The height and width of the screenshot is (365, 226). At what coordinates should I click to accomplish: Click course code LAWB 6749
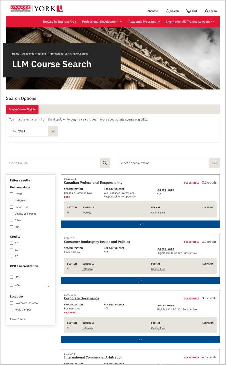click(70, 295)
